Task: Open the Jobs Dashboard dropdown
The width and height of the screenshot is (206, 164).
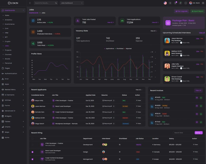Action: pos(72,3)
